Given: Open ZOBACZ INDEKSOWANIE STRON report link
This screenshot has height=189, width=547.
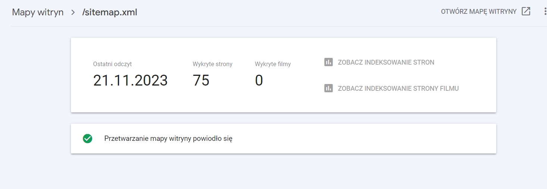Looking at the screenshot, I should click(386, 62).
